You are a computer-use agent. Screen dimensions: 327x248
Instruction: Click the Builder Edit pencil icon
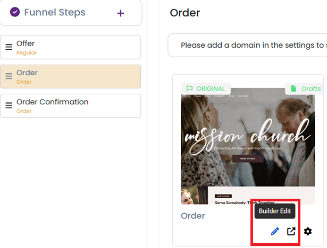click(x=275, y=231)
